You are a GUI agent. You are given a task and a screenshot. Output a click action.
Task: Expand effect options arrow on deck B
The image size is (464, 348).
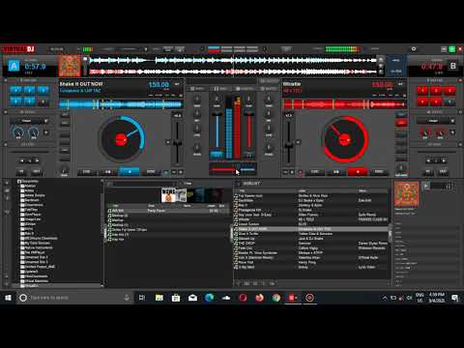point(452,132)
